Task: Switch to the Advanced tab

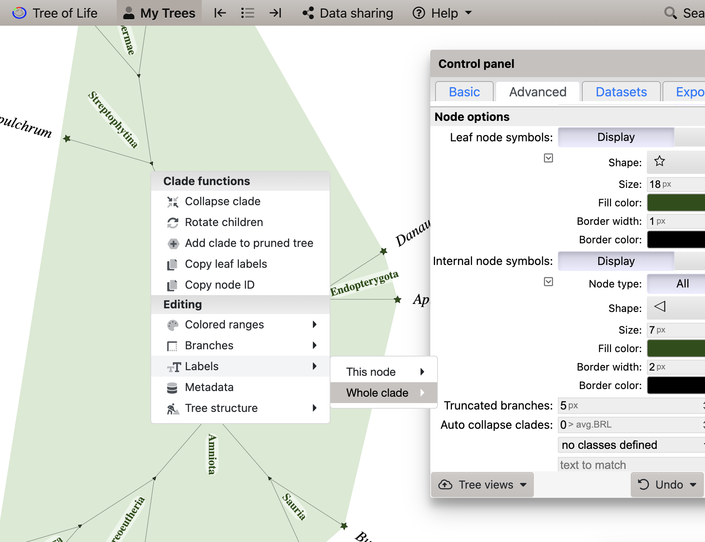Action: (x=538, y=92)
